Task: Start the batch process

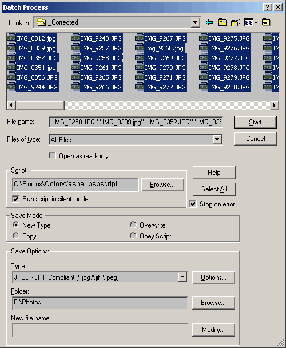Action: pyautogui.click(x=255, y=122)
